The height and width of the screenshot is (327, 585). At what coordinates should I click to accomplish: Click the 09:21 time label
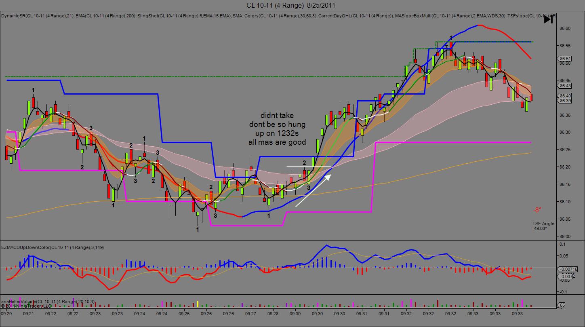pos(28,313)
